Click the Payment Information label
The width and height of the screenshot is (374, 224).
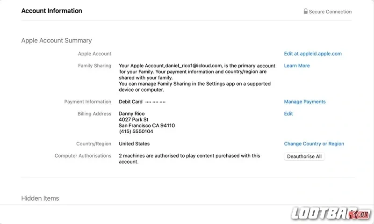[87, 101]
